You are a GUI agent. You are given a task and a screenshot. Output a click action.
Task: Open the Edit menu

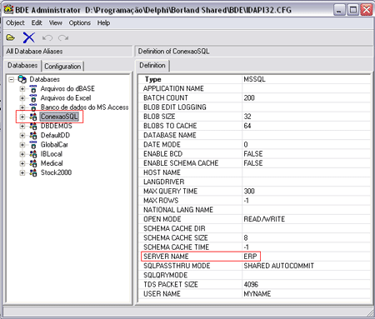pyautogui.click(x=37, y=22)
